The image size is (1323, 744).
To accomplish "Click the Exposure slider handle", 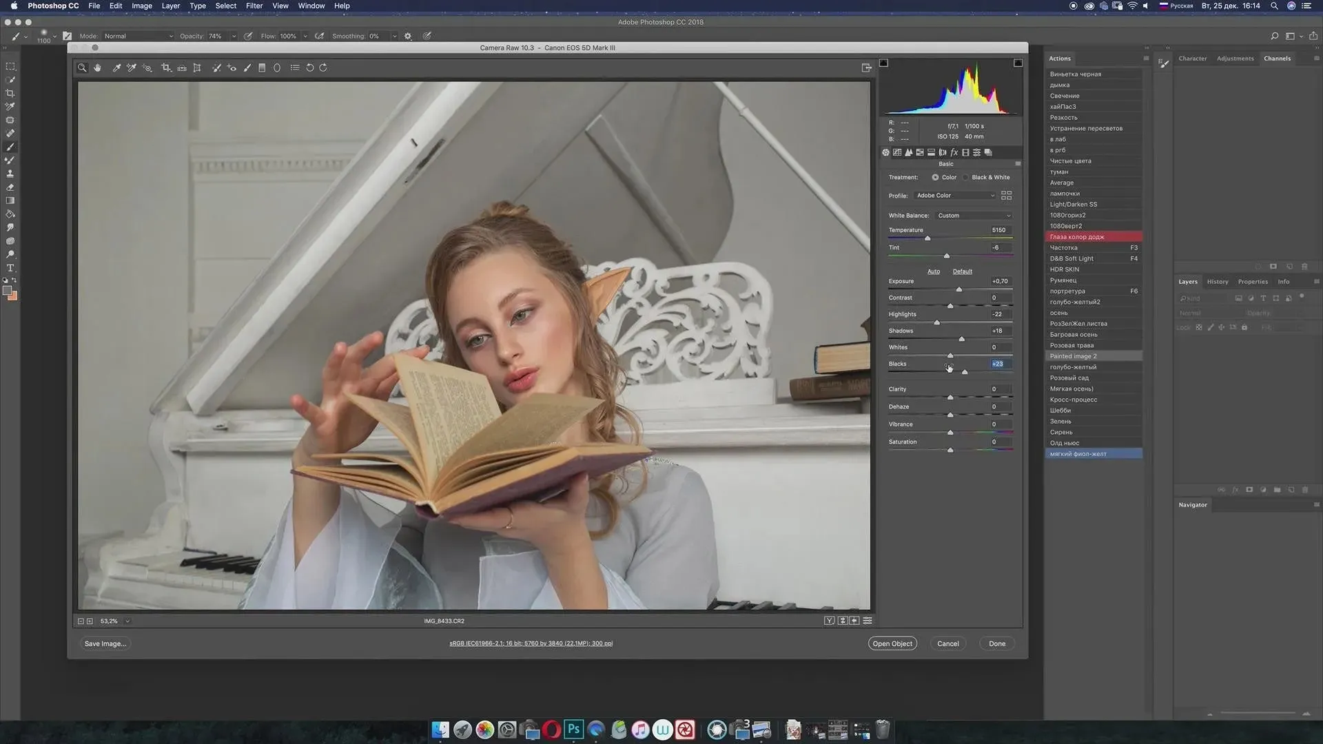I will pyautogui.click(x=959, y=289).
